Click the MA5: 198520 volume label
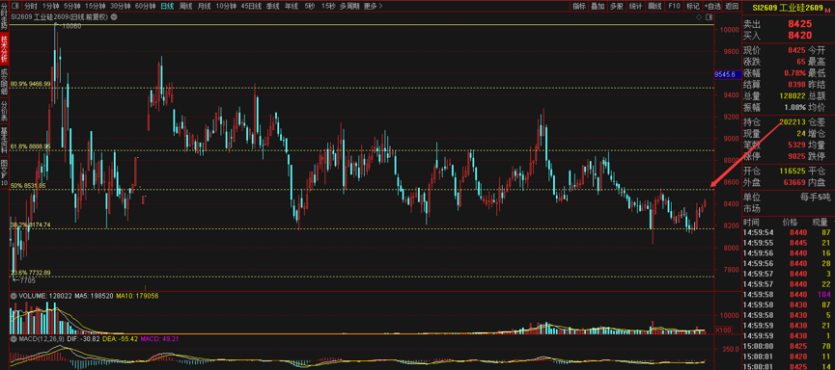 95,296
